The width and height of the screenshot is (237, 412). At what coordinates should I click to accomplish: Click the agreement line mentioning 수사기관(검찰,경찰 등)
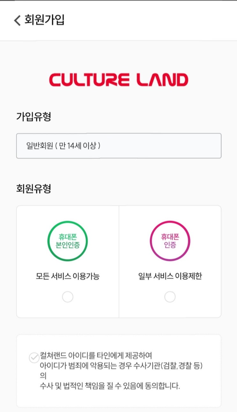click(x=121, y=365)
